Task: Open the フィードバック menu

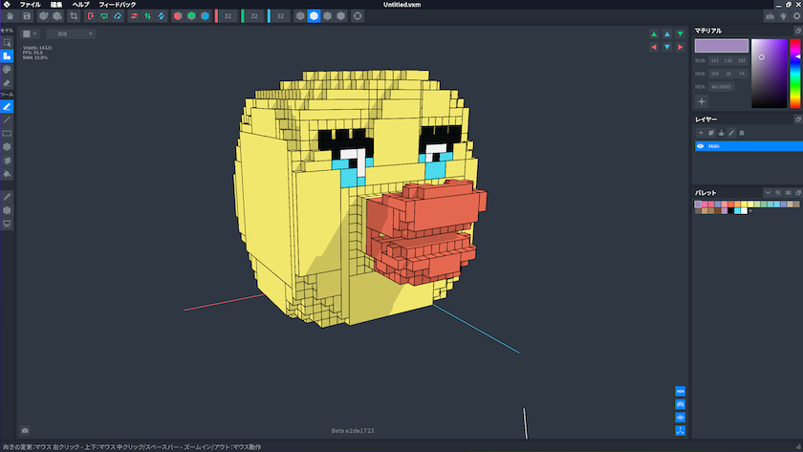Action: (118, 5)
